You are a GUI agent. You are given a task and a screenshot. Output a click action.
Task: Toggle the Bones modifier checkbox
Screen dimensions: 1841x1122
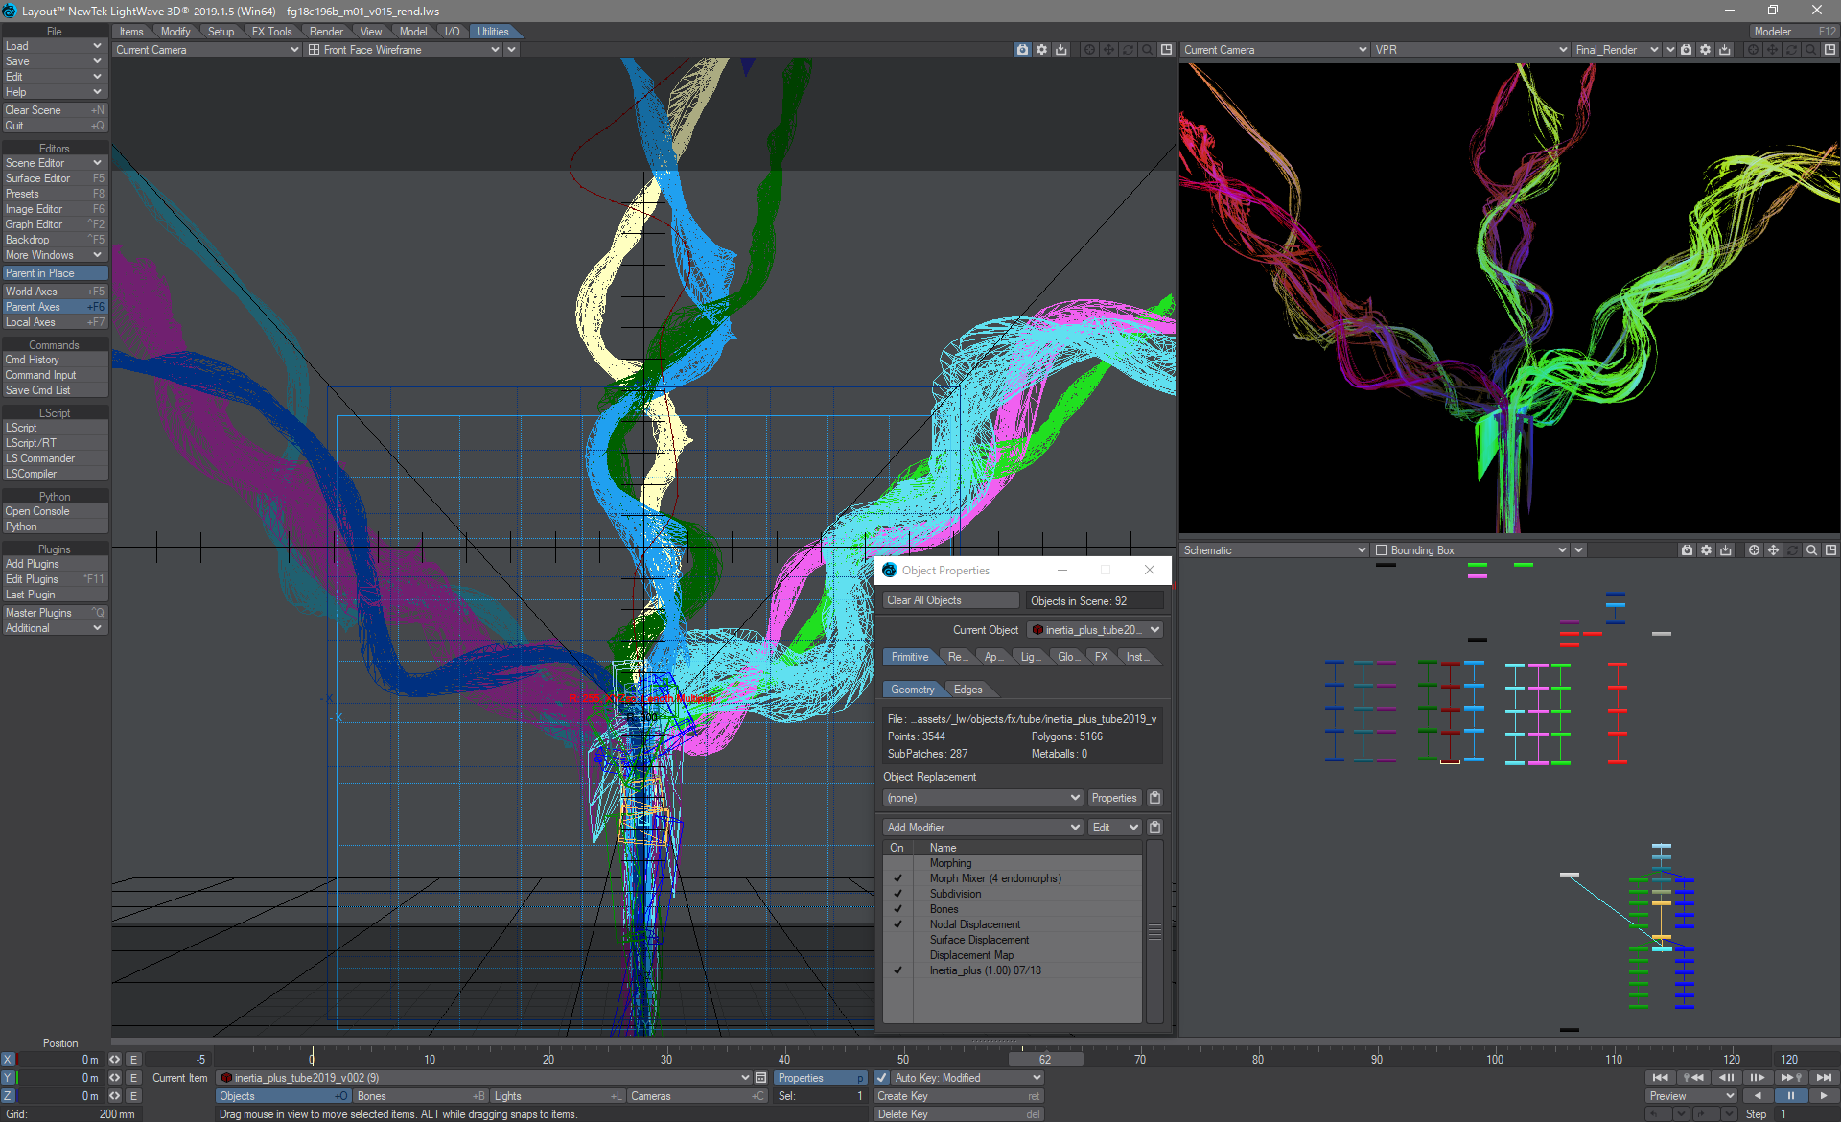tap(897, 909)
